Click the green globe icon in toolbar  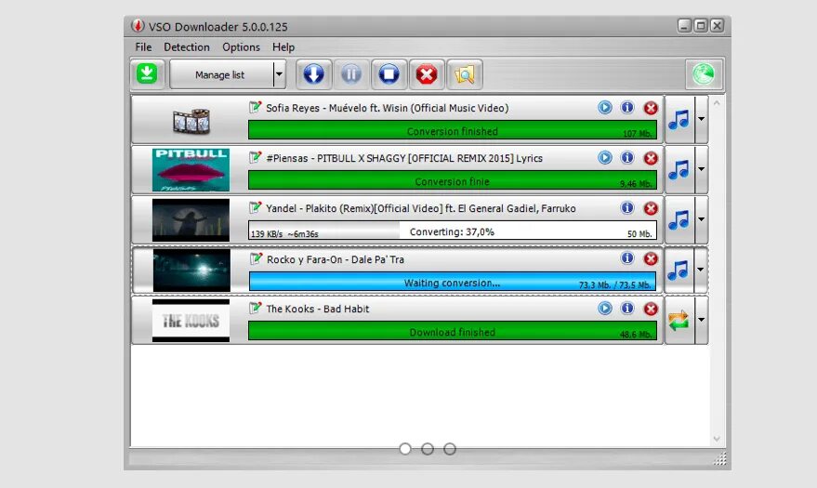coord(704,74)
